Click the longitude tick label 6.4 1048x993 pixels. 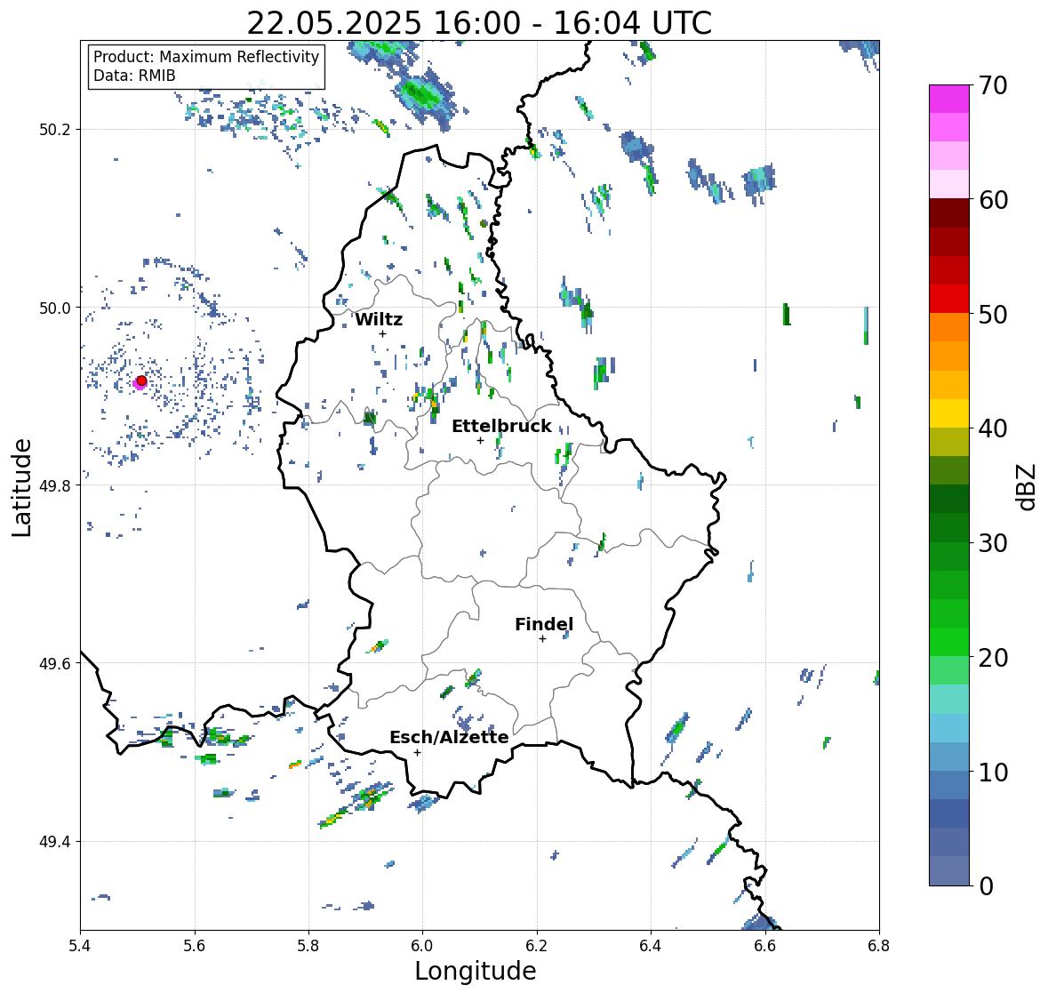(x=651, y=945)
